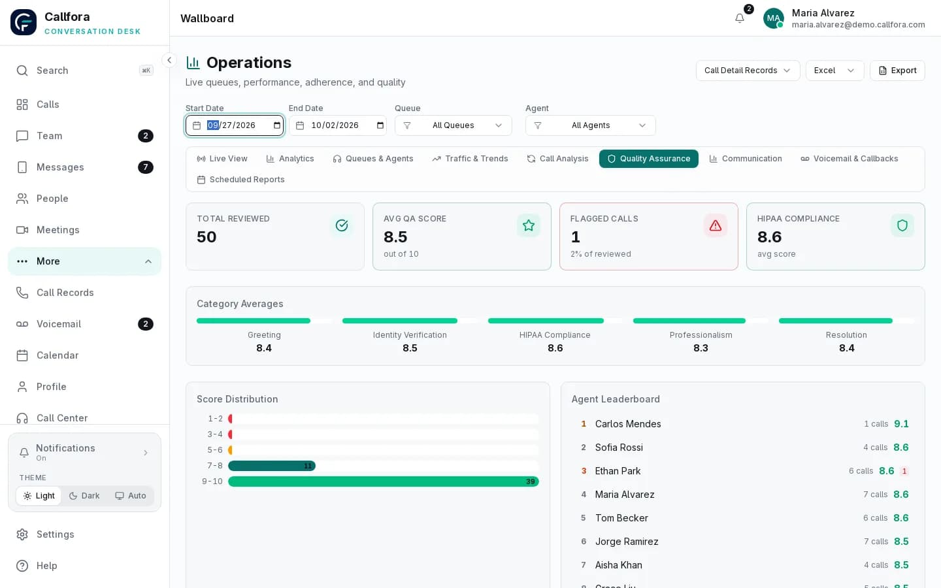
Task: Open the Scheduled Reports tab
Action: coord(240,180)
